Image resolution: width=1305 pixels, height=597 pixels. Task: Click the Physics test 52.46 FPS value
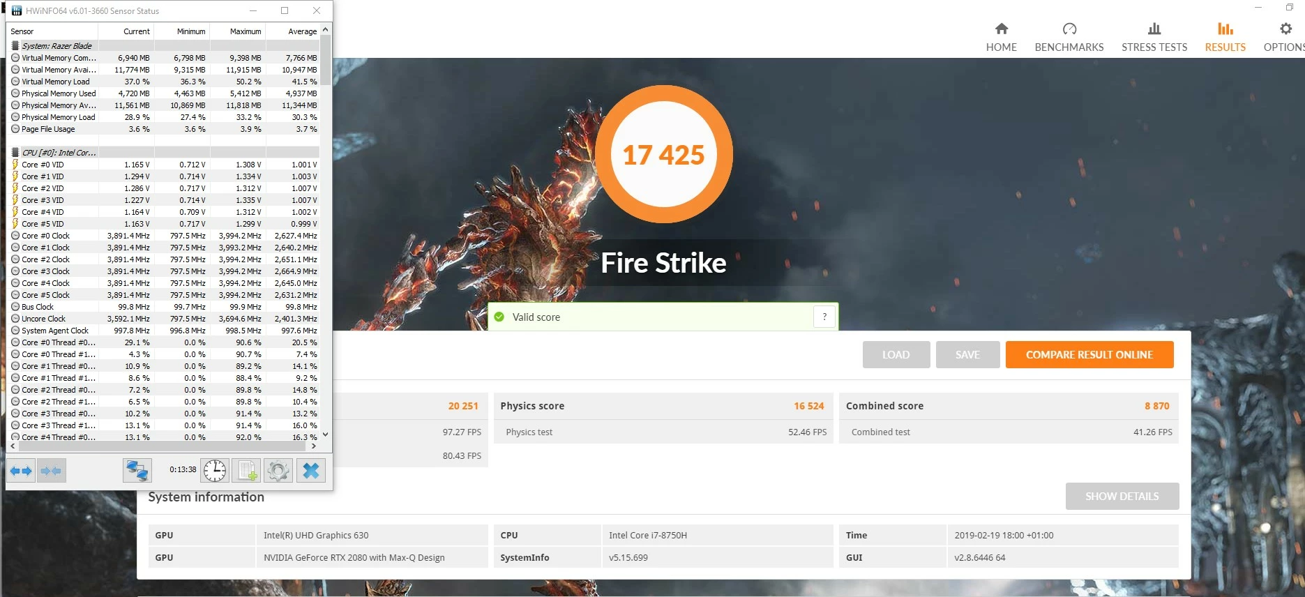pos(808,432)
